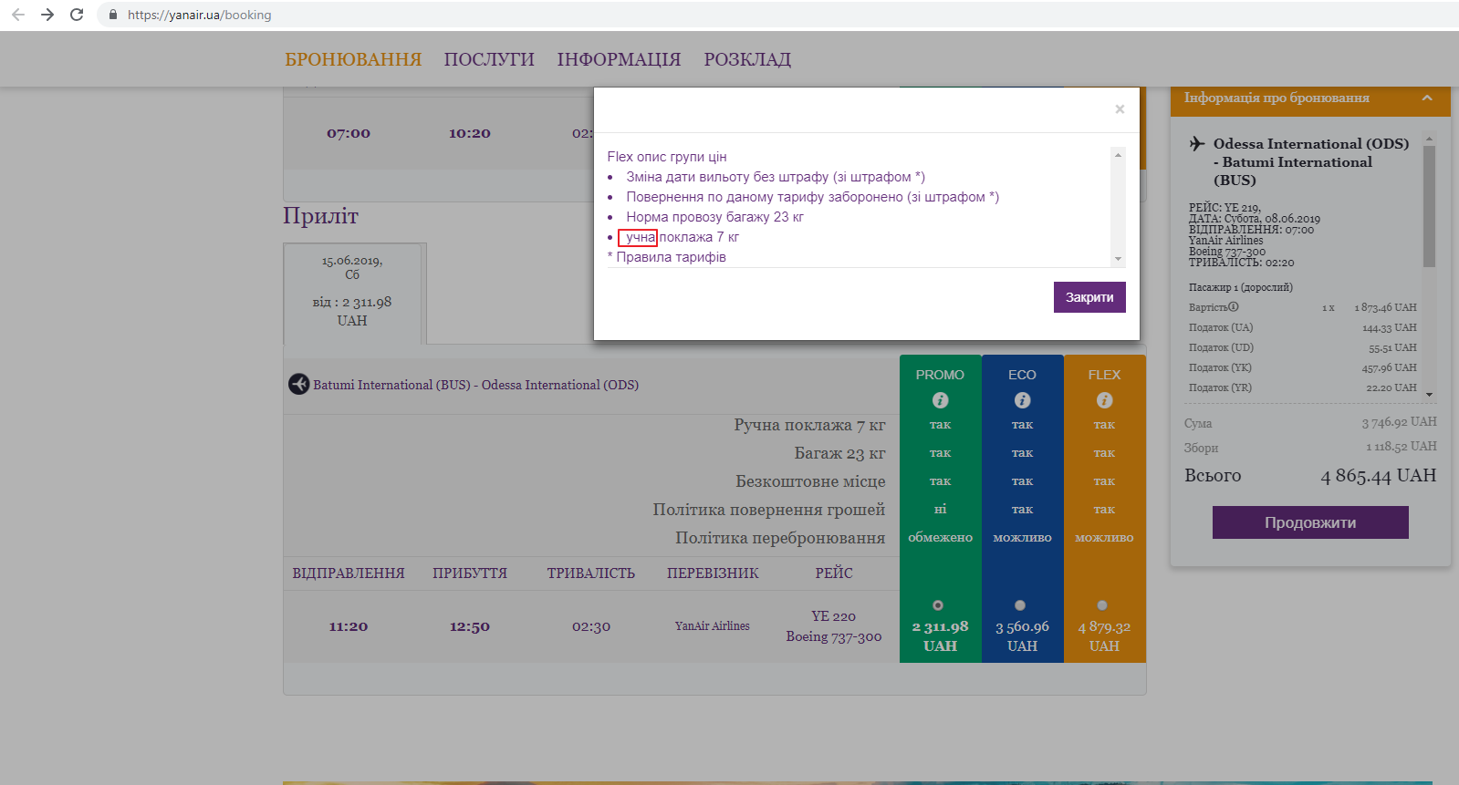Open the РОЗКЛАД menu

(x=747, y=60)
